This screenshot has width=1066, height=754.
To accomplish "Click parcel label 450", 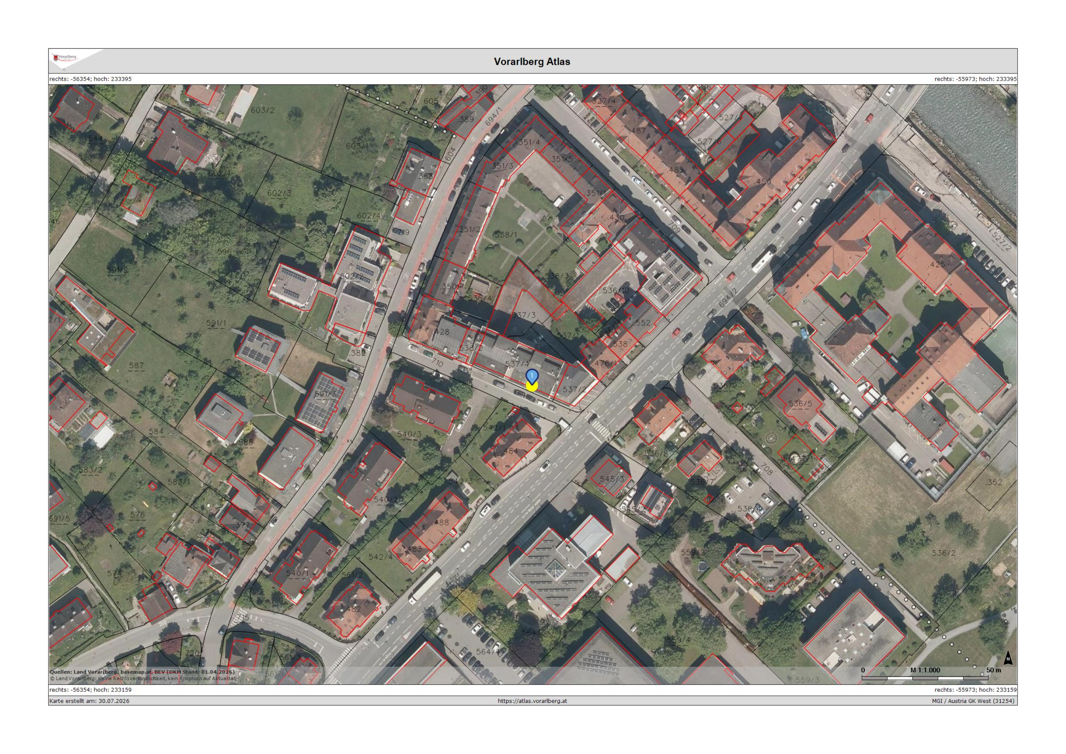I will [x=763, y=181].
